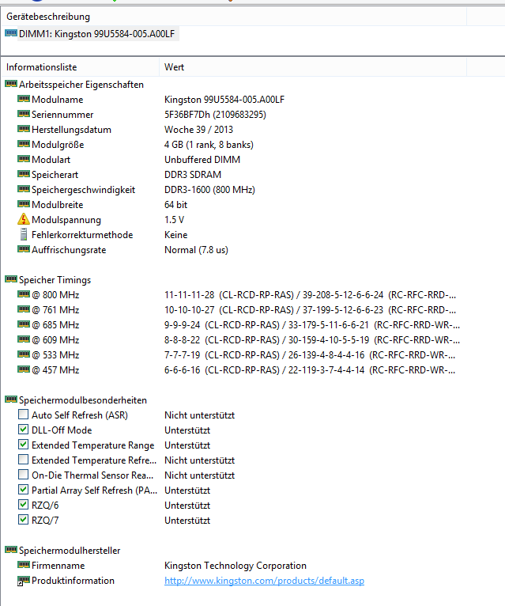Image resolution: width=505 pixels, height=606 pixels.
Task: Click the DIMM1 memory module icon
Action: pyautogui.click(x=11, y=33)
